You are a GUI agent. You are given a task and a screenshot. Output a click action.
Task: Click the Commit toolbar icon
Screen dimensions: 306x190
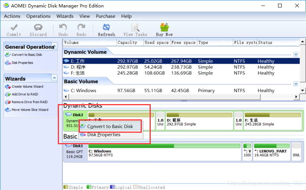[x=14, y=28]
